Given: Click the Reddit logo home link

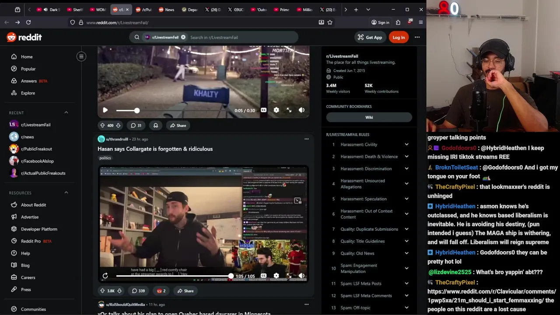Looking at the screenshot, I should coord(24,37).
